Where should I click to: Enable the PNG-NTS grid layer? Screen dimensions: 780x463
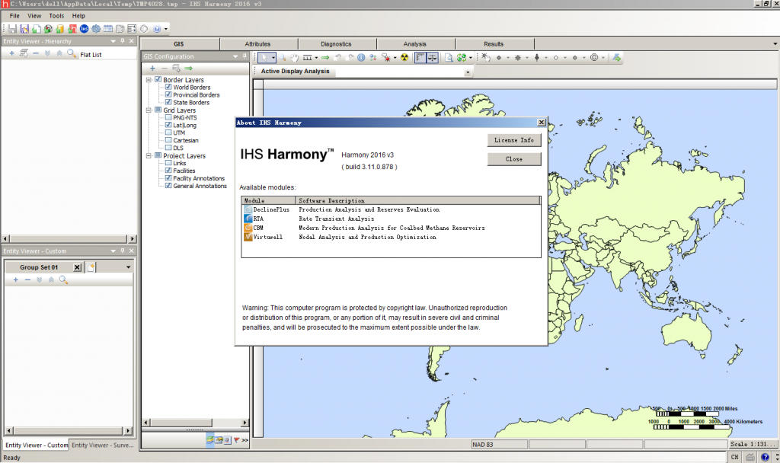[168, 117]
